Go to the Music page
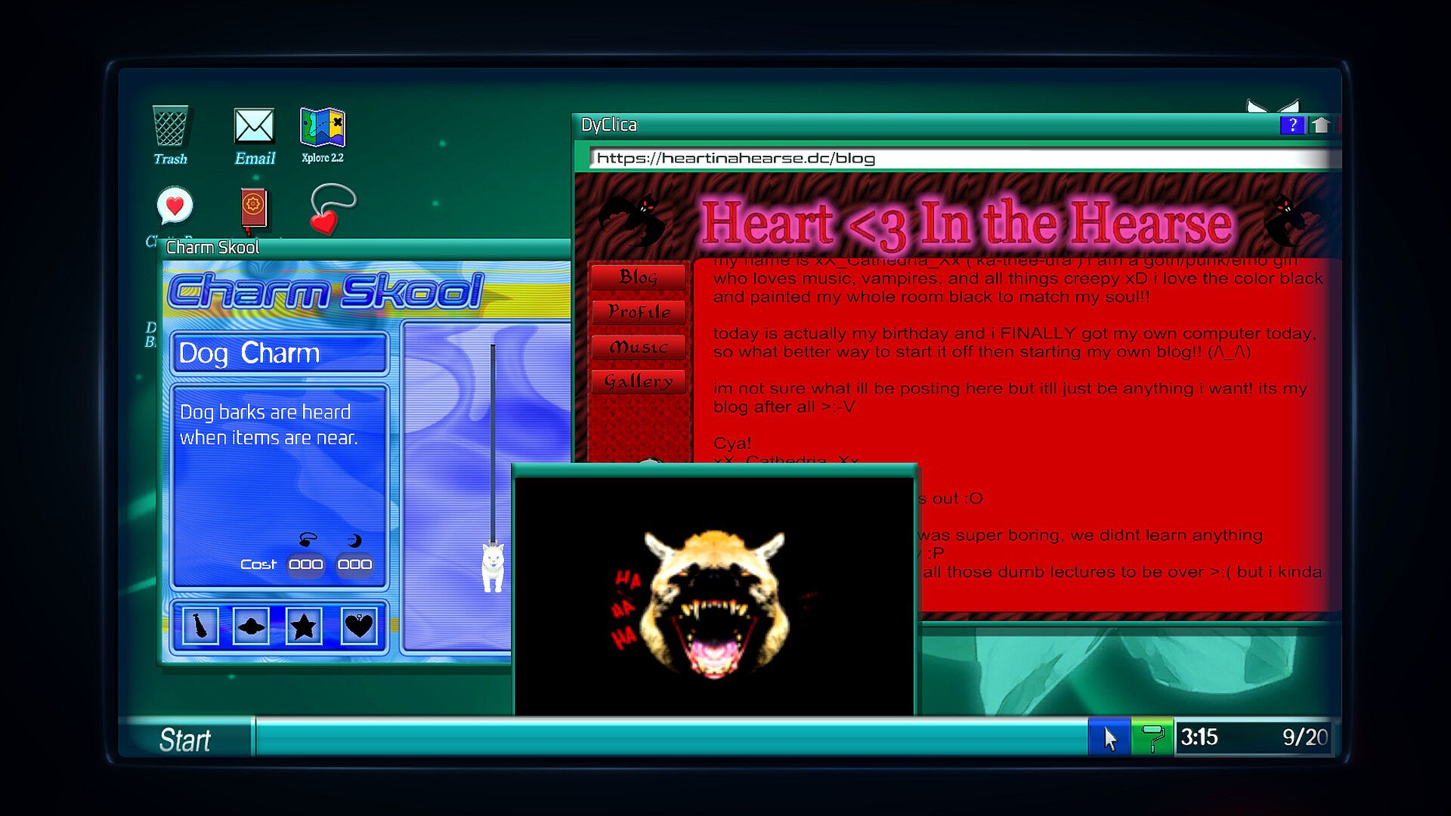Image resolution: width=1451 pixels, height=816 pixels. pyautogui.click(x=638, y=347)
